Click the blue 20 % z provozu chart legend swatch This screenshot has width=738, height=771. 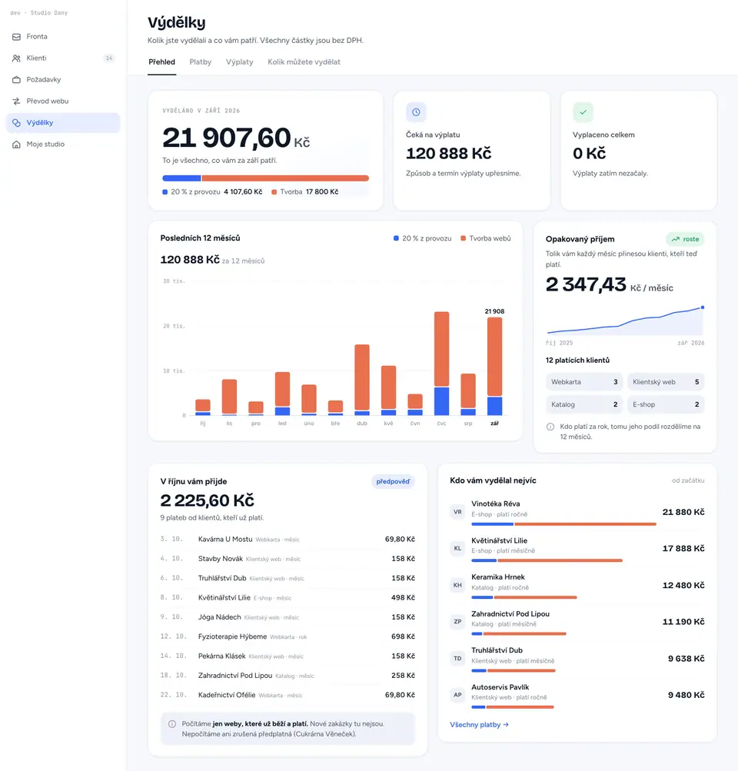point(396,238)
